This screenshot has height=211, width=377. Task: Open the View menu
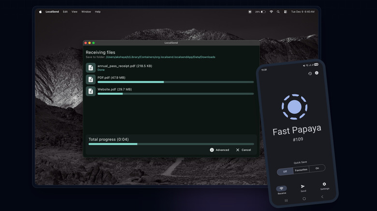[x=74, y=12]
